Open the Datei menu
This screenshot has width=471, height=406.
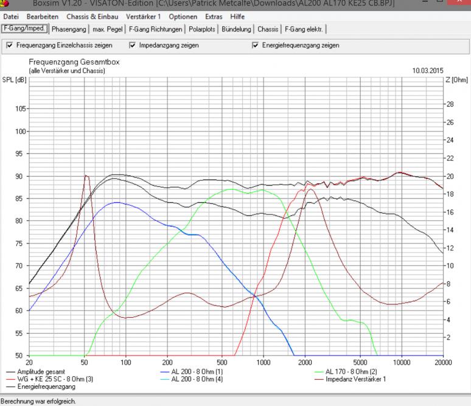pyautogui.click(x=12, y=16)
